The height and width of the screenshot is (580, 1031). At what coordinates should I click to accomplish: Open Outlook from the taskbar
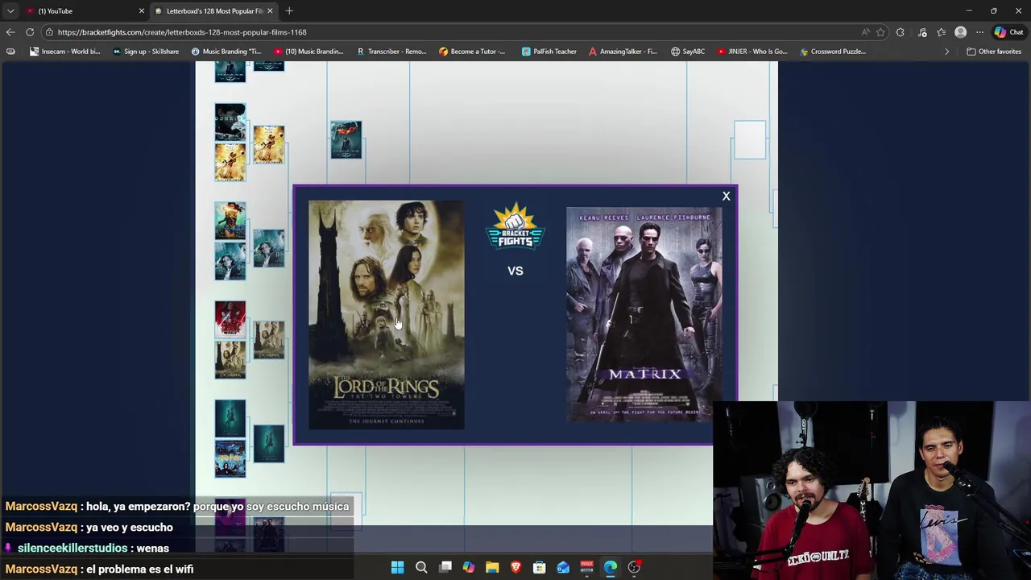coord(563,567)
